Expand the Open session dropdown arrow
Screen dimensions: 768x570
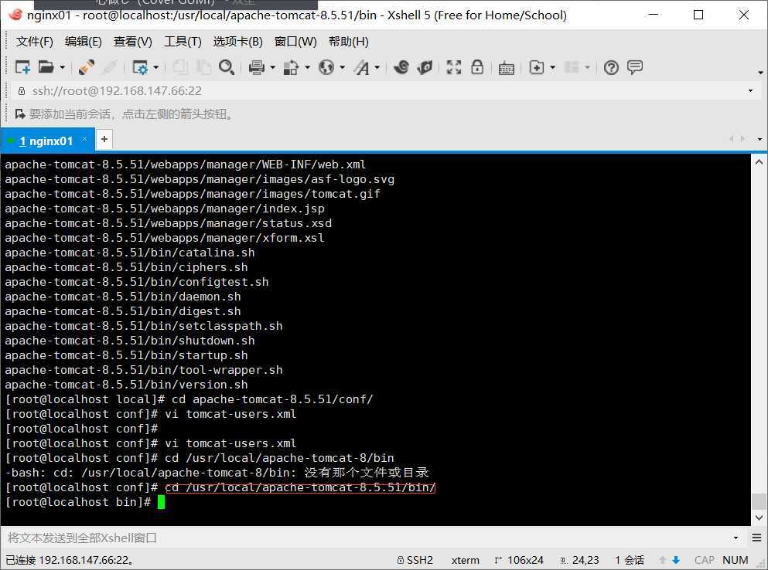[62, 67]
